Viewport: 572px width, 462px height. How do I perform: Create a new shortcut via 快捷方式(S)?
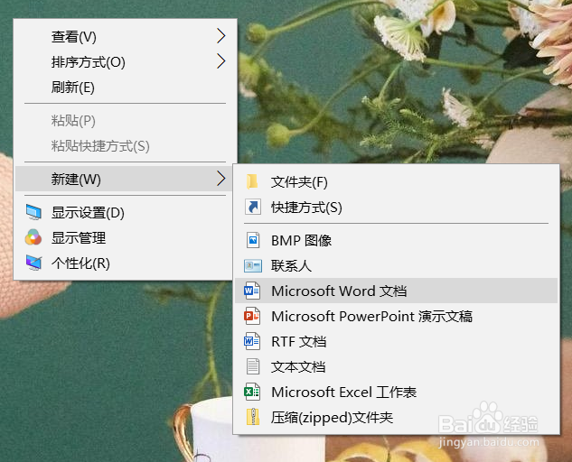(396, 208)
